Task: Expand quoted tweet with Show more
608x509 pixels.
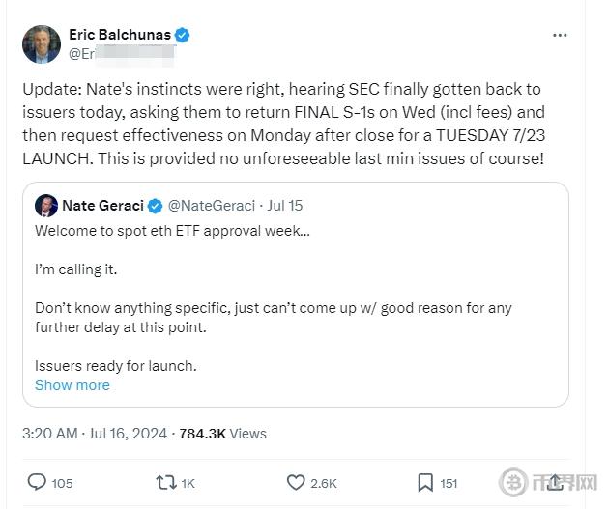Action: click(x=72, y=384)
